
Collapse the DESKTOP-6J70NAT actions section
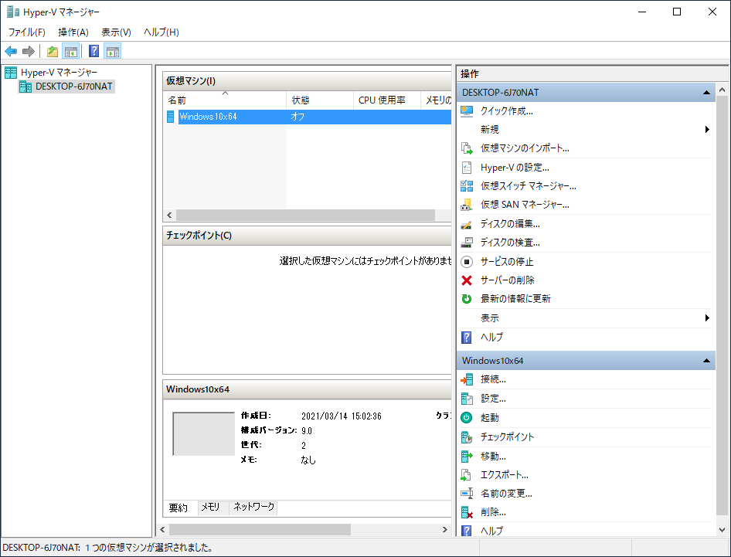tap(707, 93)
